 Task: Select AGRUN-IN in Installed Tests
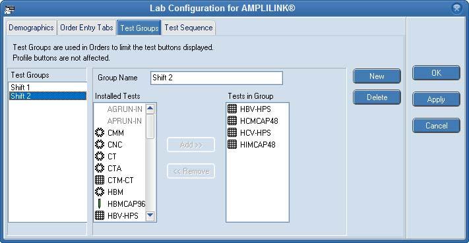click(x=125, y=109)
